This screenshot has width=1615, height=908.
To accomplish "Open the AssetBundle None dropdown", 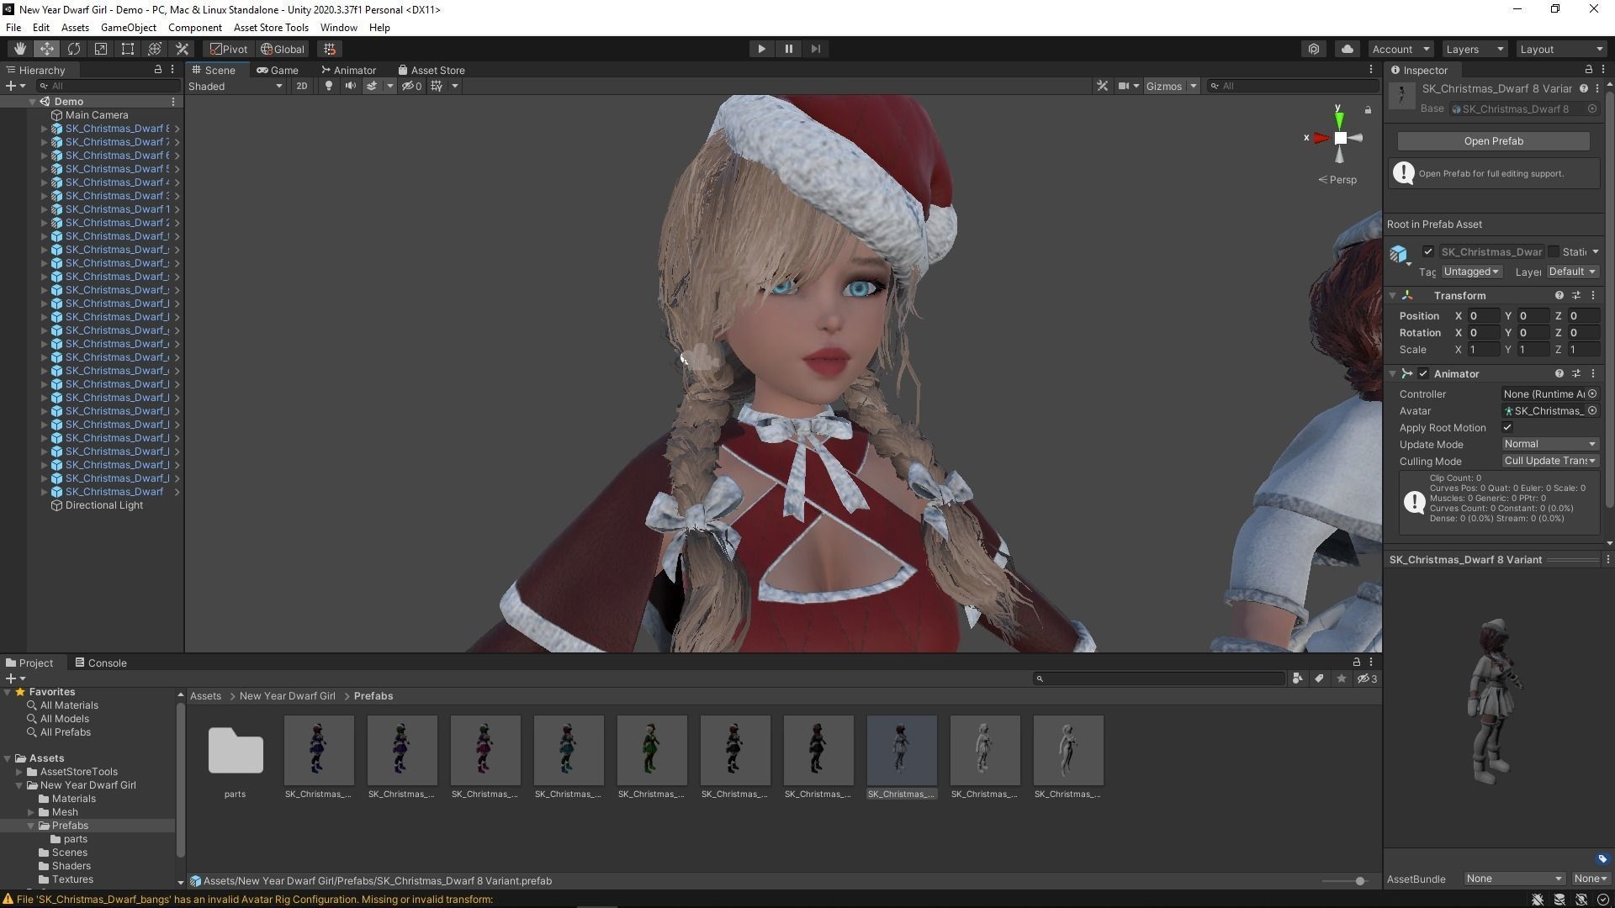I will (1513, 879).
